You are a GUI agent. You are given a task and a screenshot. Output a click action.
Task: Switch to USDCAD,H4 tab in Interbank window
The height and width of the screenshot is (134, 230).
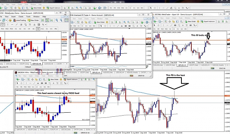[120, 73]
